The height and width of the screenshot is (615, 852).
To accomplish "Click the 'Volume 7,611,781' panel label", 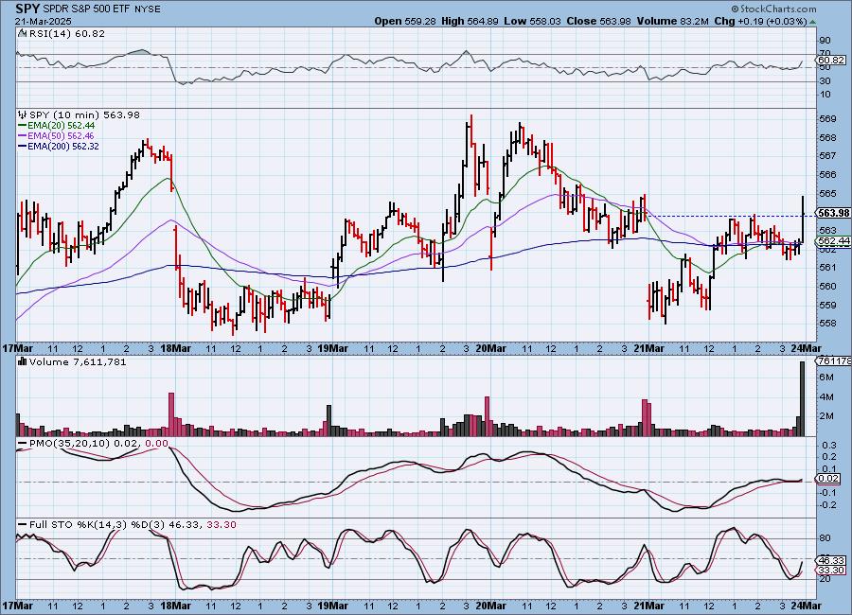I will coord(78,361).
